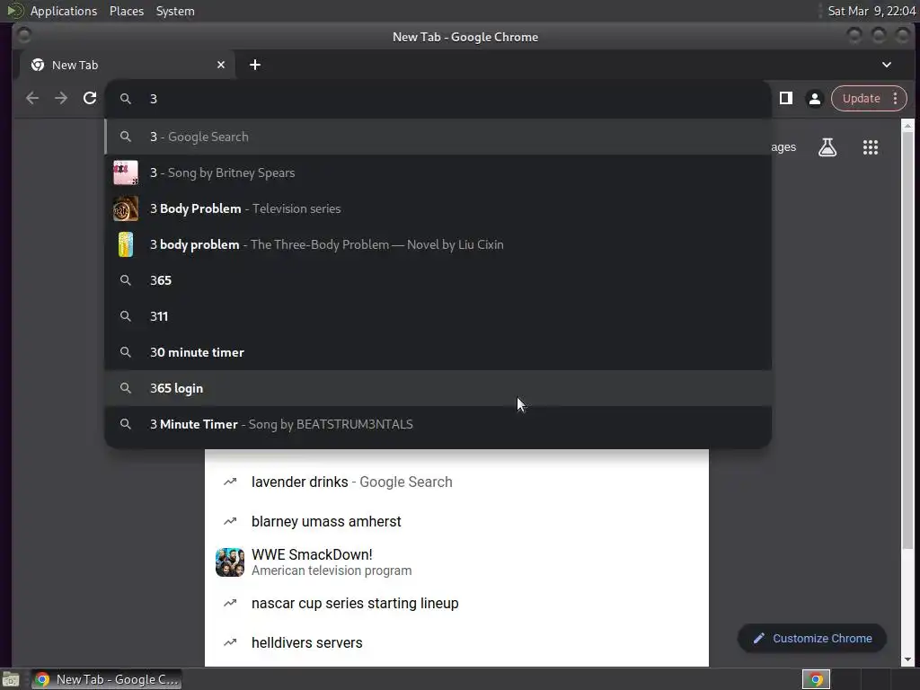Select the '311' suggestion
Image resolution: width=920 pixels, height=690 pixels.
[438, 316]
